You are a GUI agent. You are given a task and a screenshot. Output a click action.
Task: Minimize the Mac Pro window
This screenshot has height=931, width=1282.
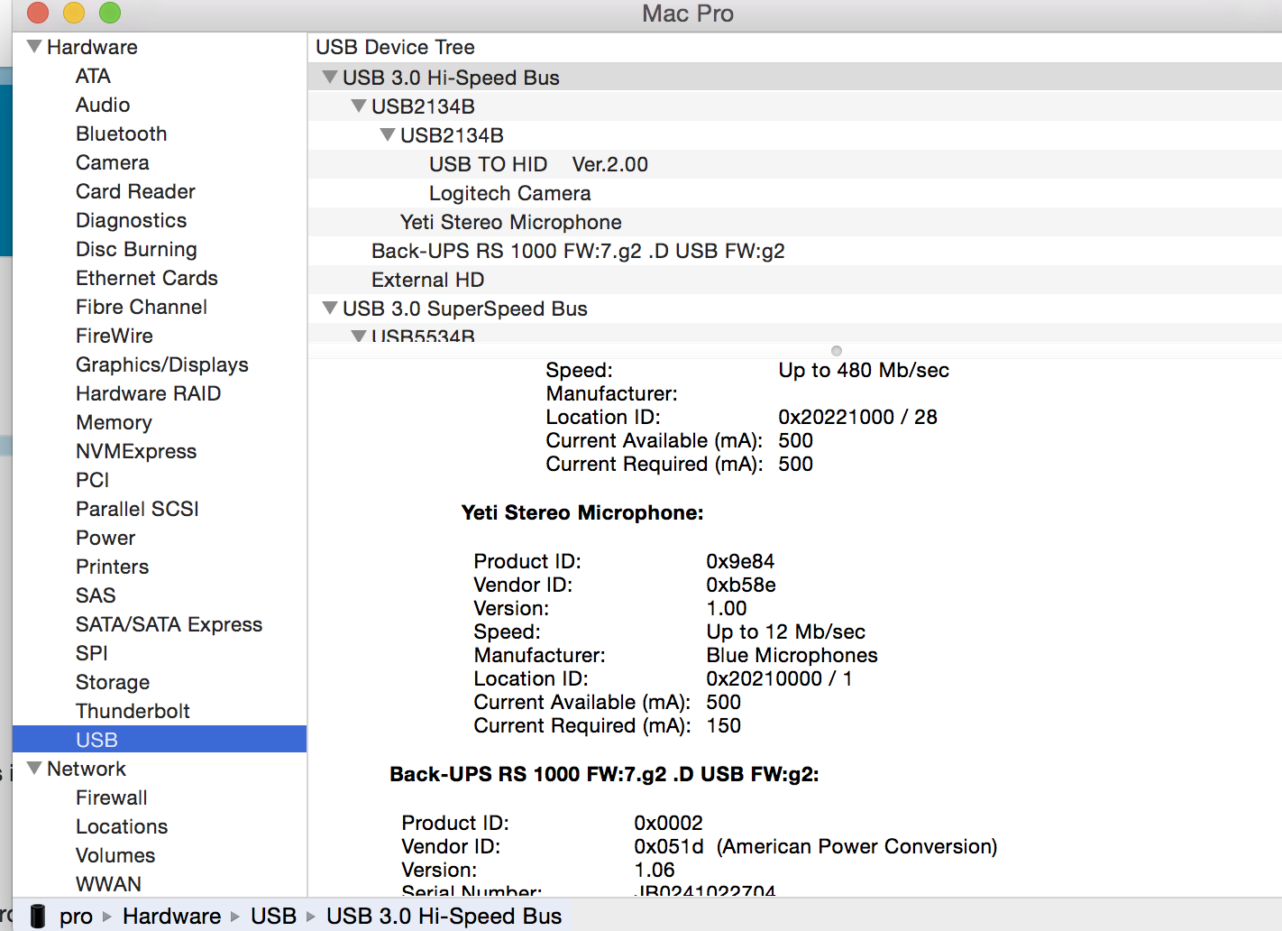(x=74, y=13)
